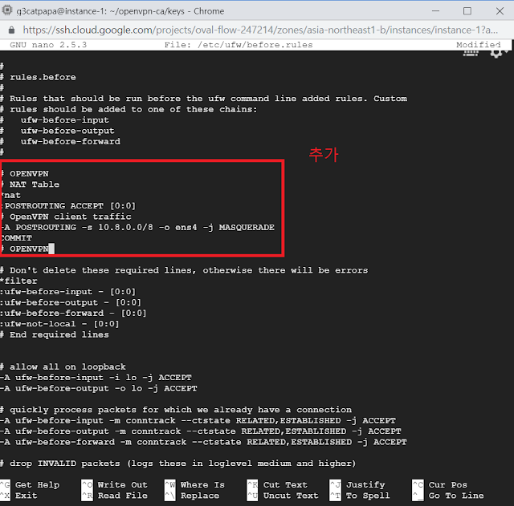Click the '# rules.before' comment line
The image size is (514, 506).
pos(38,77)
